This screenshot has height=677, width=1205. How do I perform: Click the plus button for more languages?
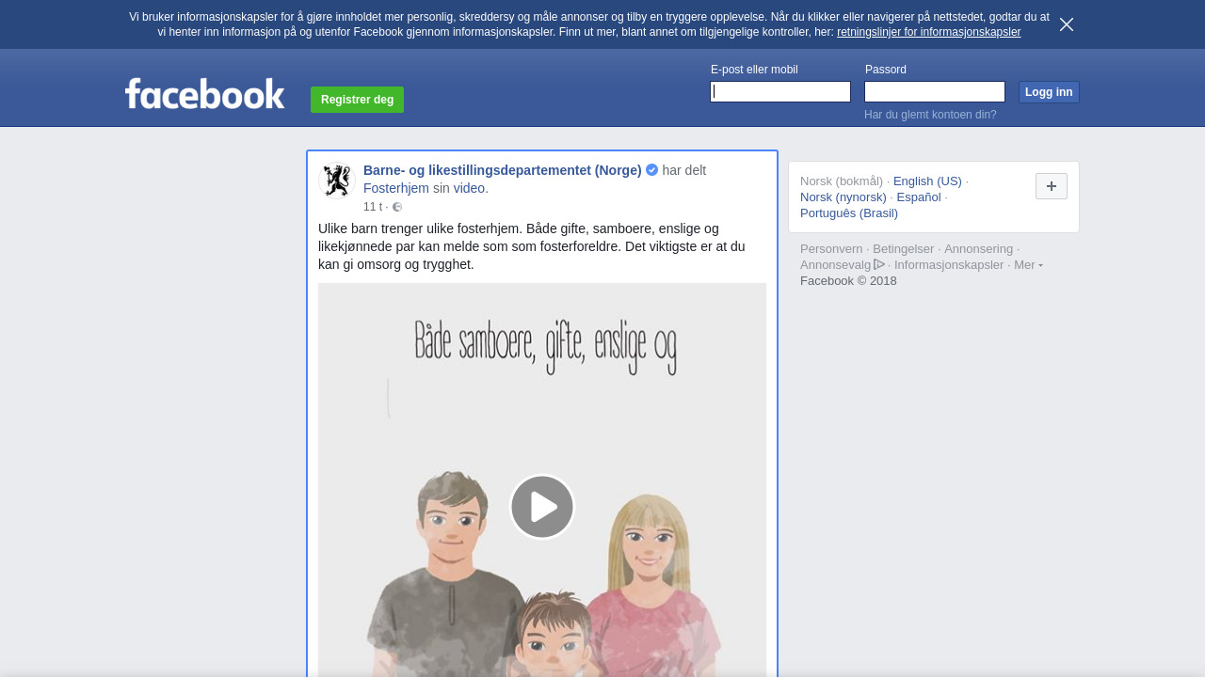pos(1051,186)
